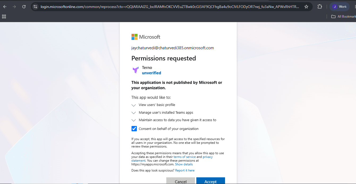The height and width of the screenshot is (184, 356).
Task: Click the unverified publisher link
Action: (151, 73)
